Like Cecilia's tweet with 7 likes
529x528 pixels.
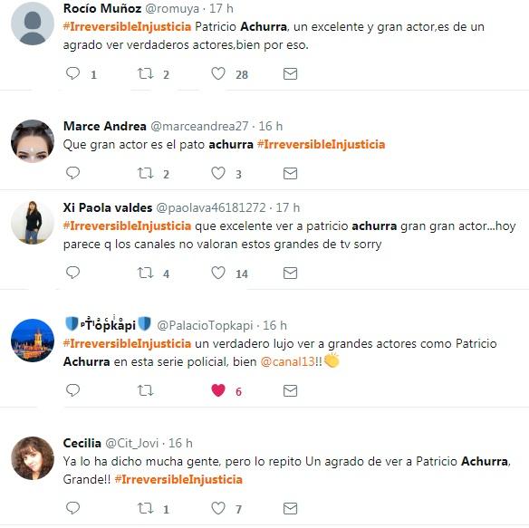click(x=218, y=508)
